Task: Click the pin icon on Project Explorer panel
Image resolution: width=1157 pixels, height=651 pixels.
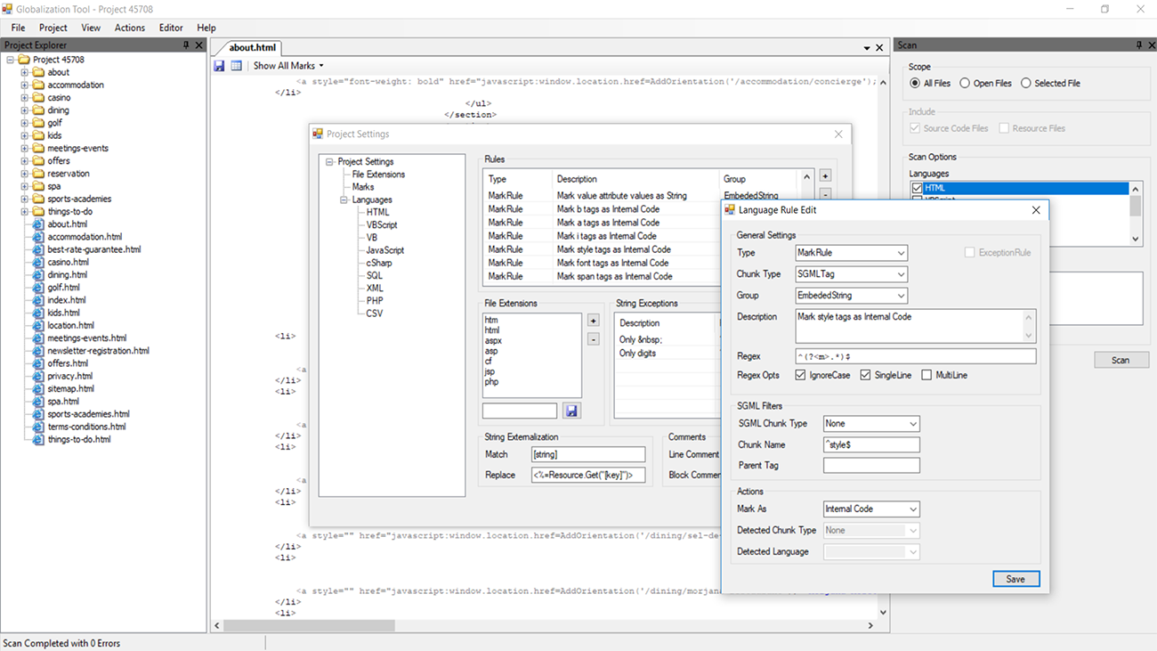Action: (x=186, y=45)
